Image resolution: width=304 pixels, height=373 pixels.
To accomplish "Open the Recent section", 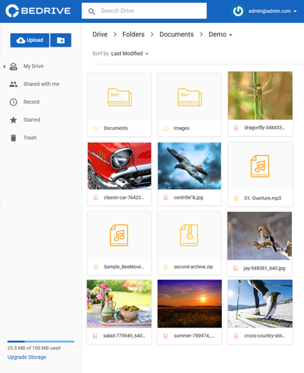I will tap(31, 102).
